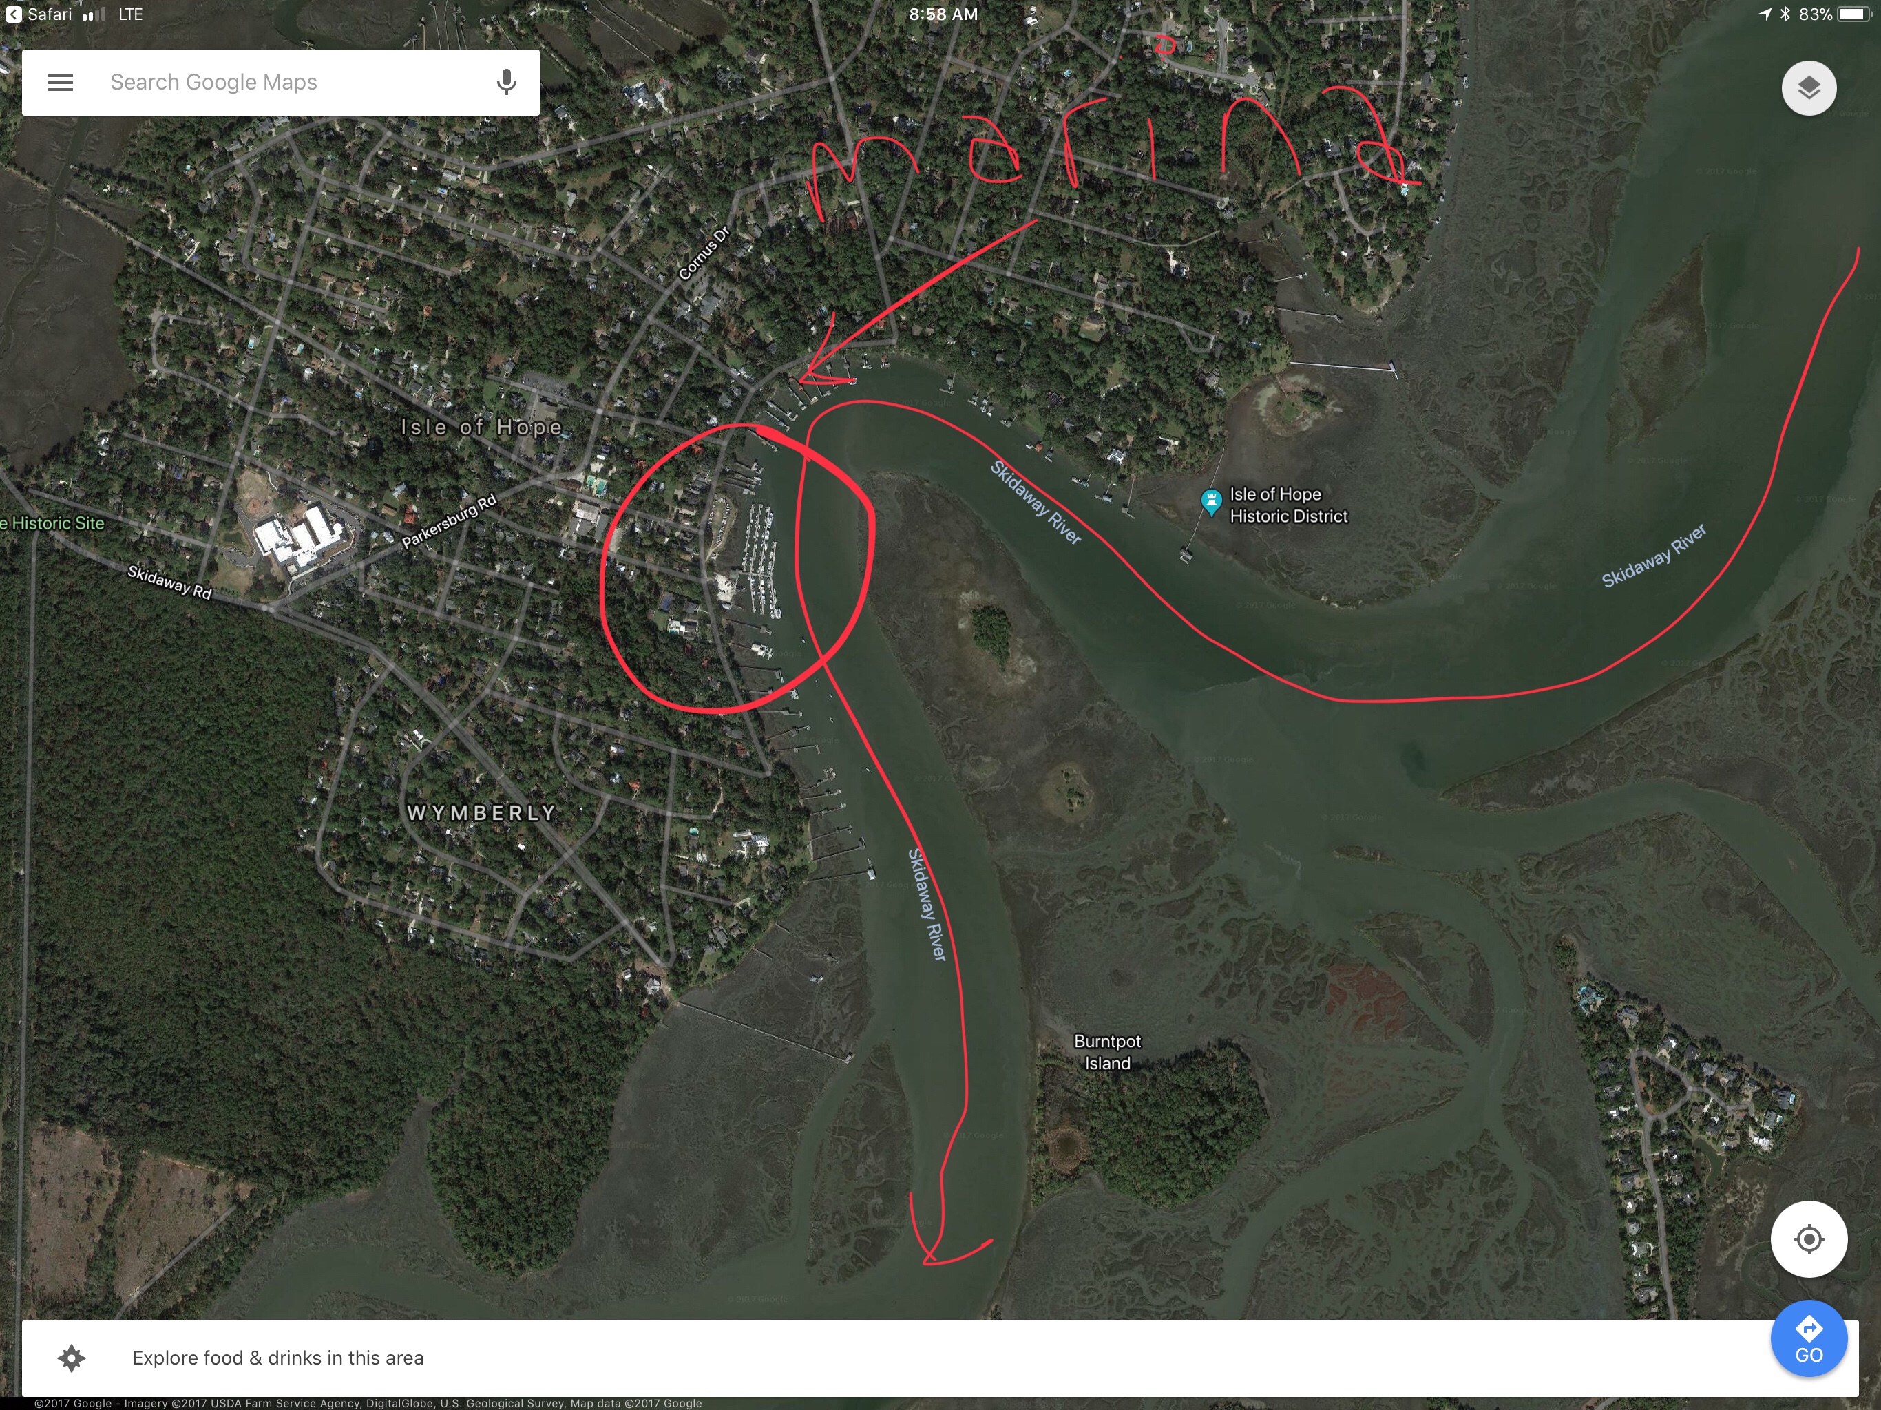The height and width of the screenshot is (1410, 1881).
Task: Tap the explore gear icon in bottom bar
Action: pyautogui.click(x=72, y=1358)
